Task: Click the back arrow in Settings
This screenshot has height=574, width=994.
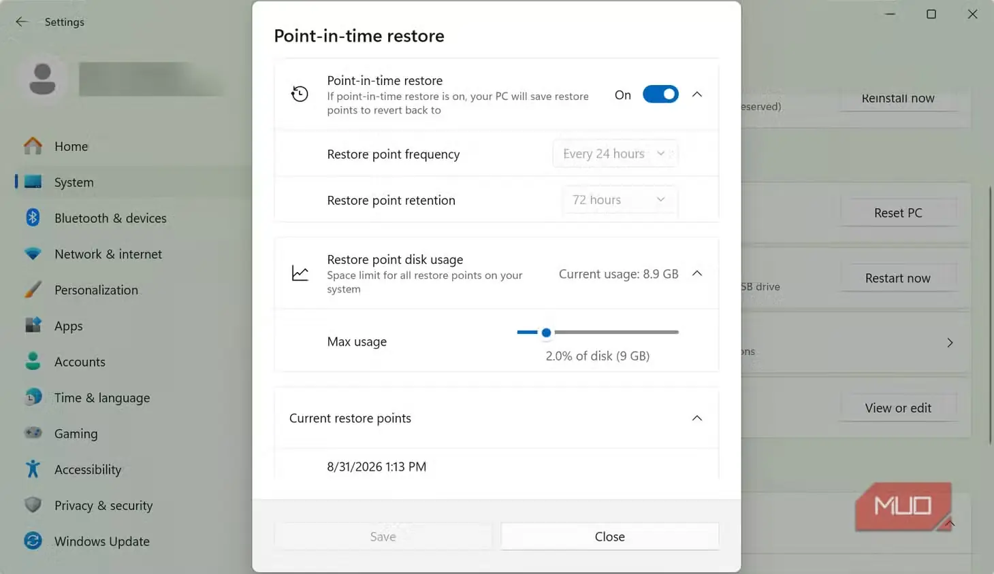Action: [22, 22]
